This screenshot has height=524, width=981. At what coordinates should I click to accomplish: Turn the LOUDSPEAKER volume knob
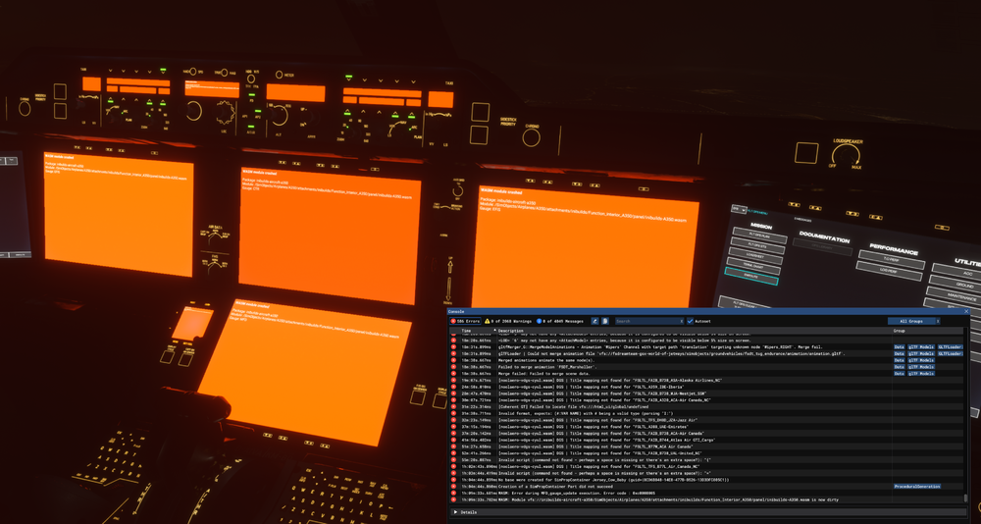[x=846, y=154]
